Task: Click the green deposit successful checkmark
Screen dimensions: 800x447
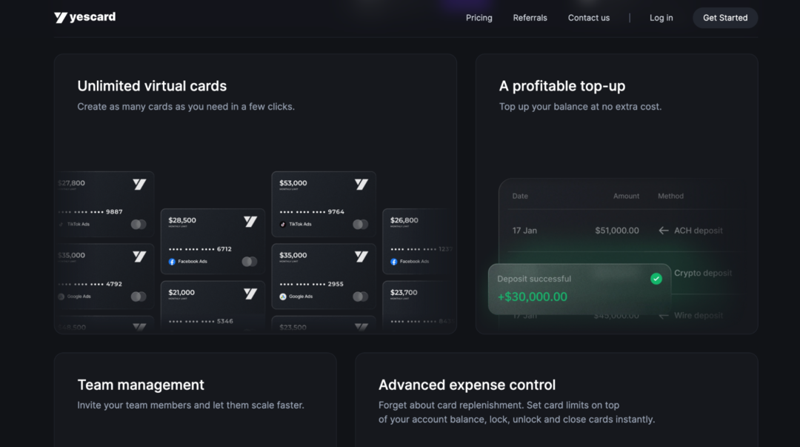Action: pyautogui.click(x=656, y=279)
